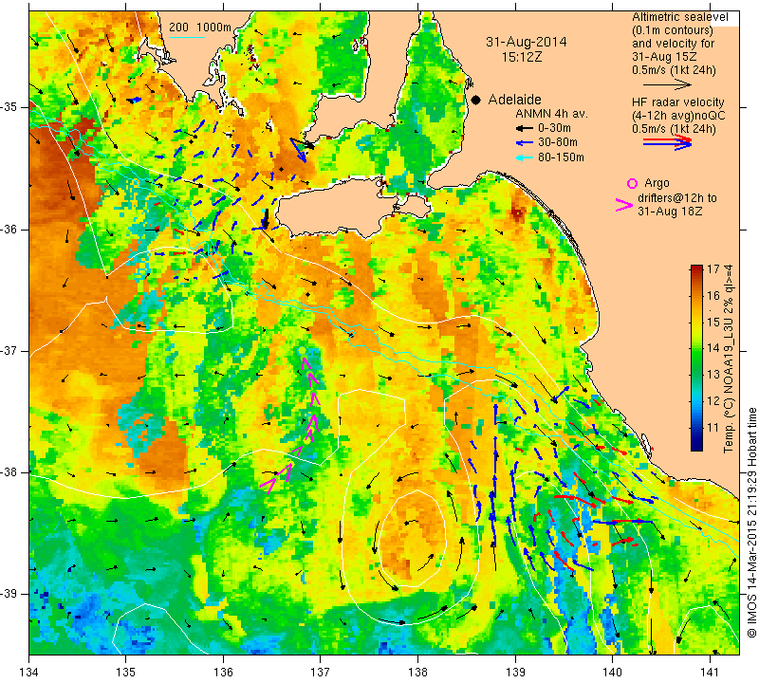Click the drifters@12h legend text
Image resolution: width=759 pixels, height=683 pixels.
click(x=676, y=198)
